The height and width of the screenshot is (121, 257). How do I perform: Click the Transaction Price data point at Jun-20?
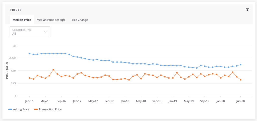[241, 80]
